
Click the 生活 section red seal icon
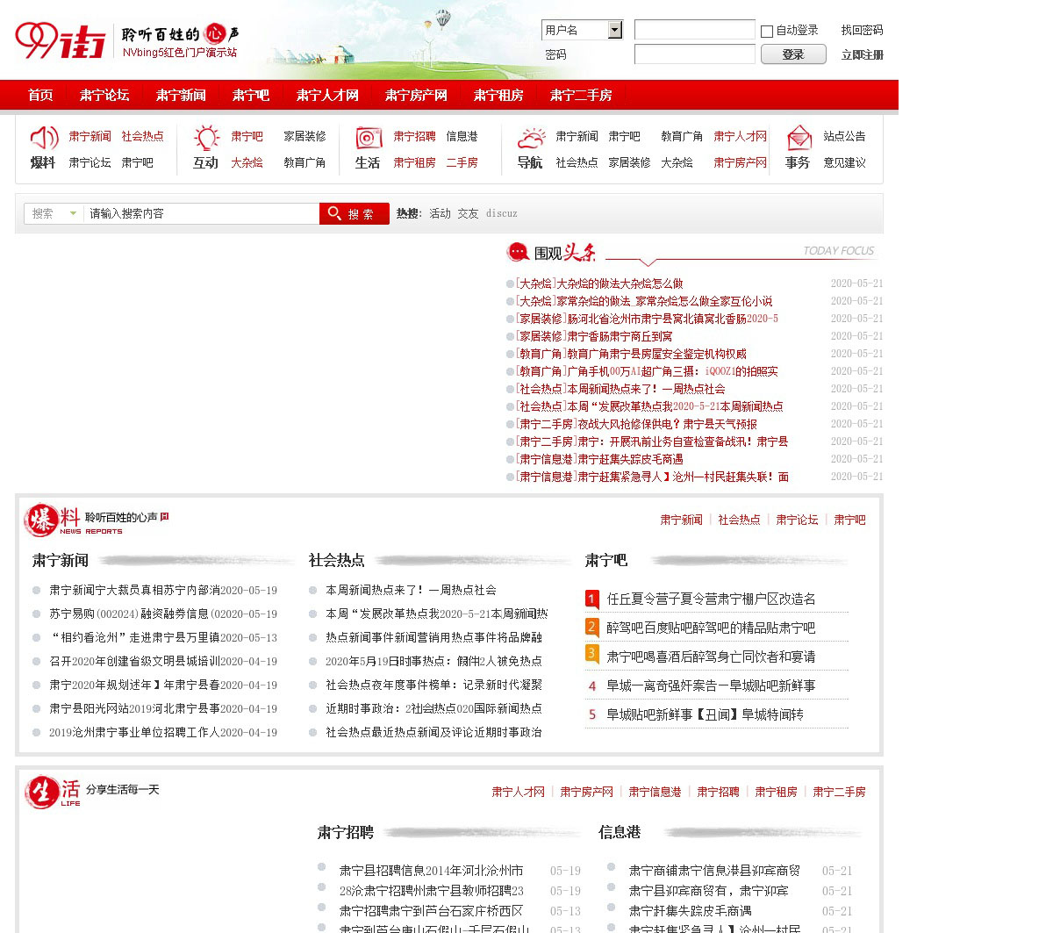[x=41, y=792]
